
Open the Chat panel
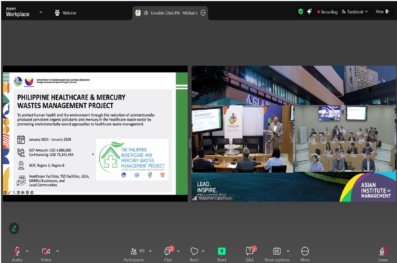pos(168,254)
